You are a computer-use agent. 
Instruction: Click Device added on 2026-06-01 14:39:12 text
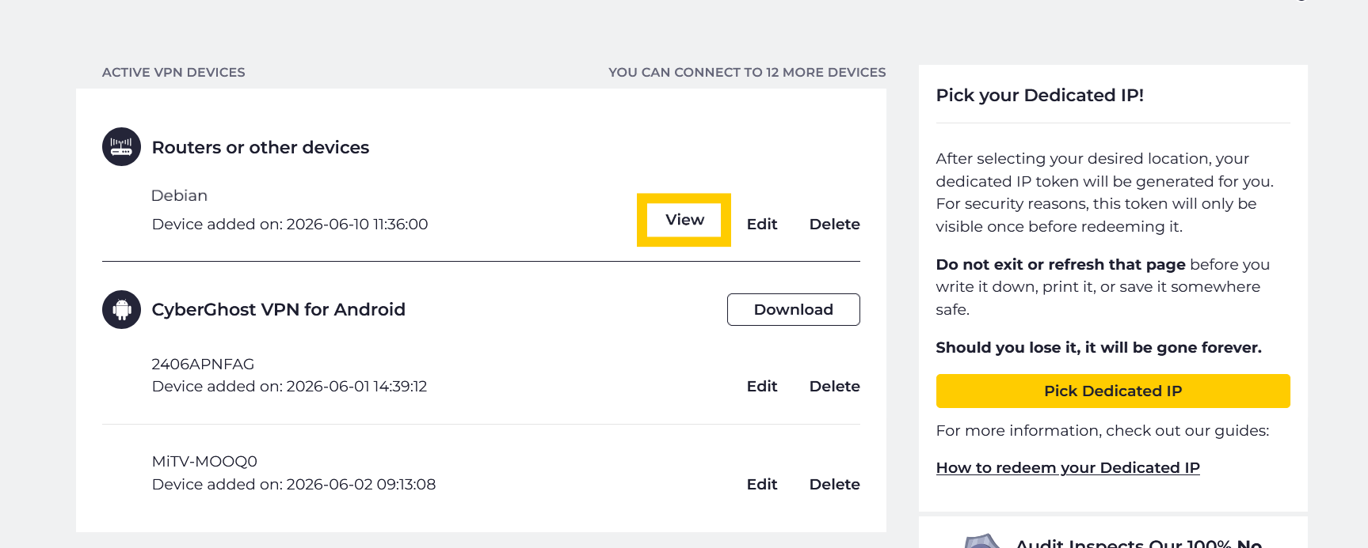(x=289, y=387)
